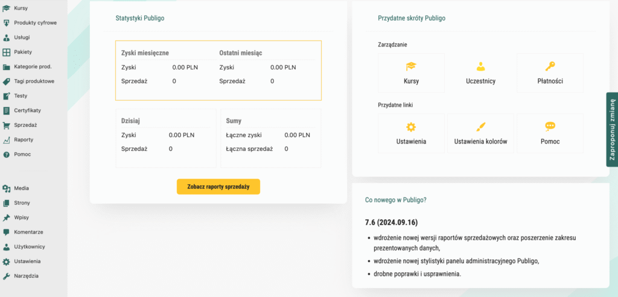Click the Testy pencil icon
The width and height of the screenshot is (618, 297).
point(6,96)
